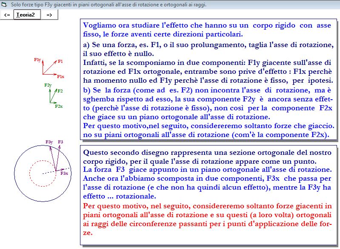This screenshot has width=340, height=249.
Task: Click the Teoria2 button
Action: pyautogui.click(x=27, y=15)
